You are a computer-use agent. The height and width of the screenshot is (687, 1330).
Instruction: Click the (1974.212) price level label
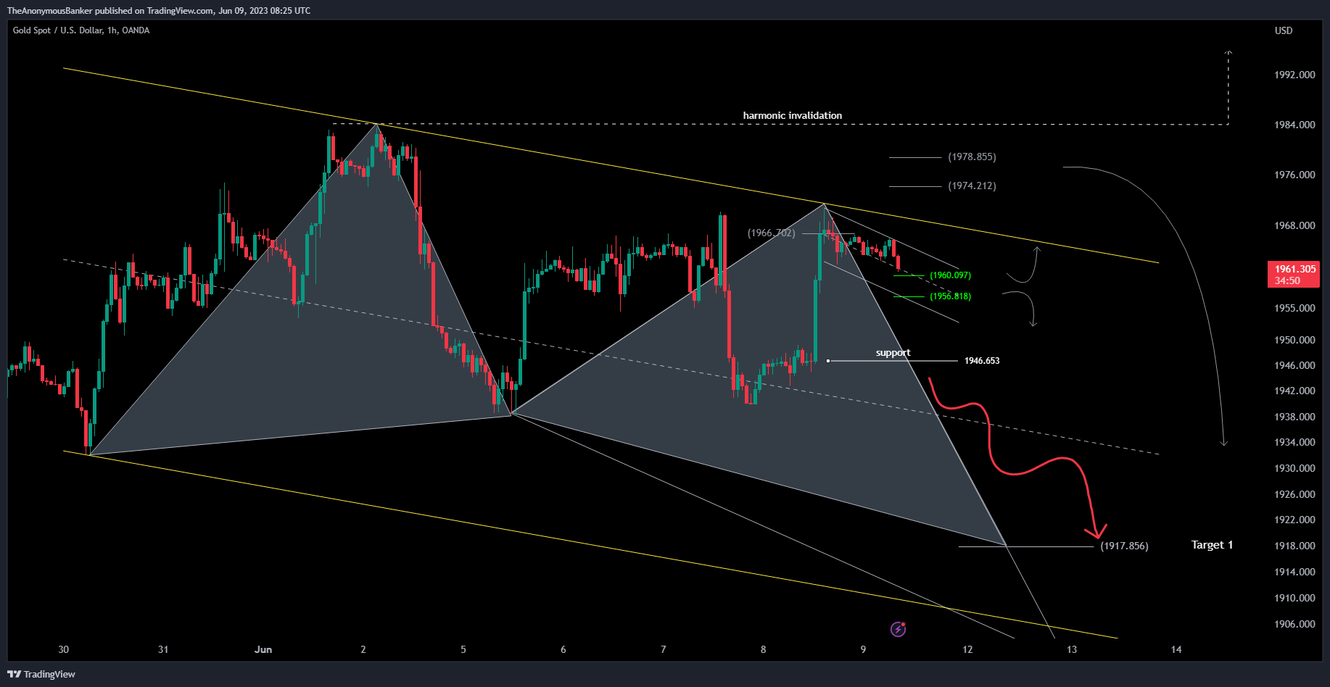click(972, 186)
